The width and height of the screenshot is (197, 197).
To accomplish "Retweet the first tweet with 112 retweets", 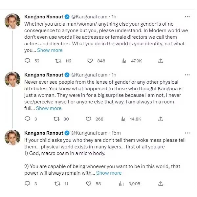I will (58, 61).
